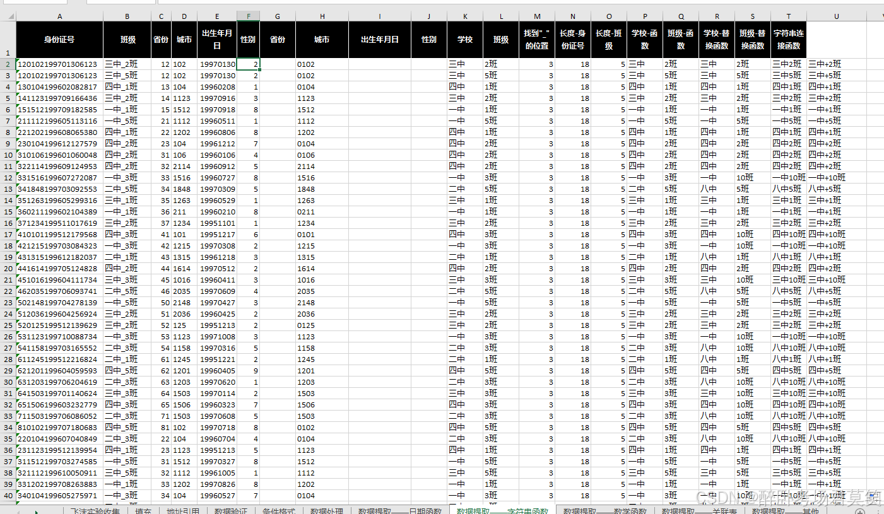Select the birth date cell 19961212
The width and height of the screenshot is (884, 514).
coord(217,143)
